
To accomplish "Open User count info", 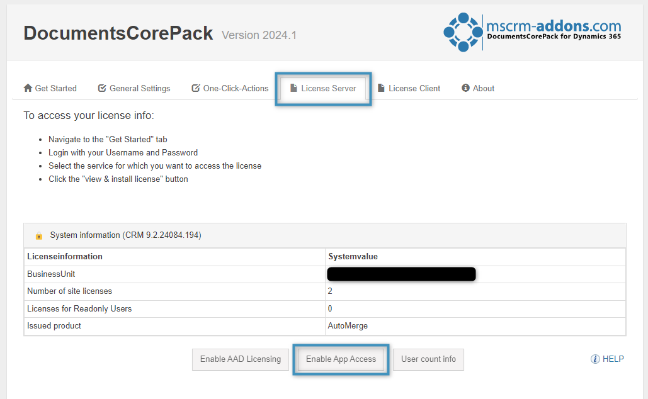I will coord(428,359).
